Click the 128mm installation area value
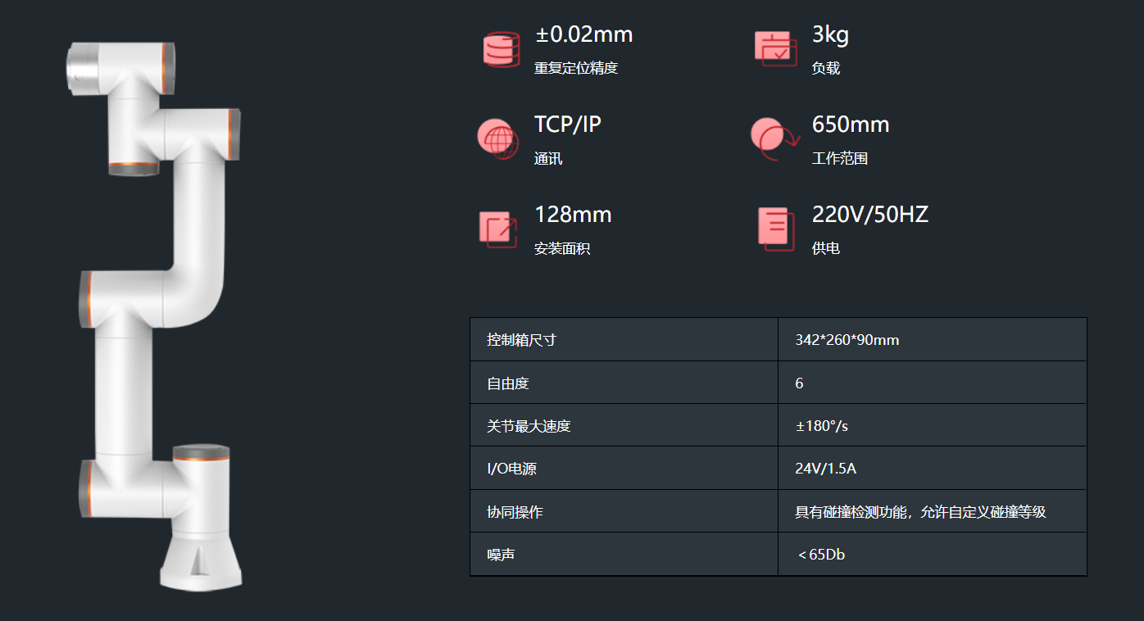This screenshot has height=621, width=1144. click(x=573, y=215)
